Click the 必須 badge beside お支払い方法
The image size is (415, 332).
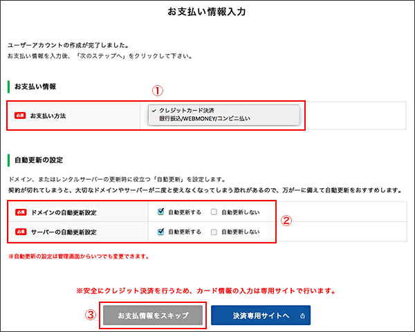tap(20, 116)
